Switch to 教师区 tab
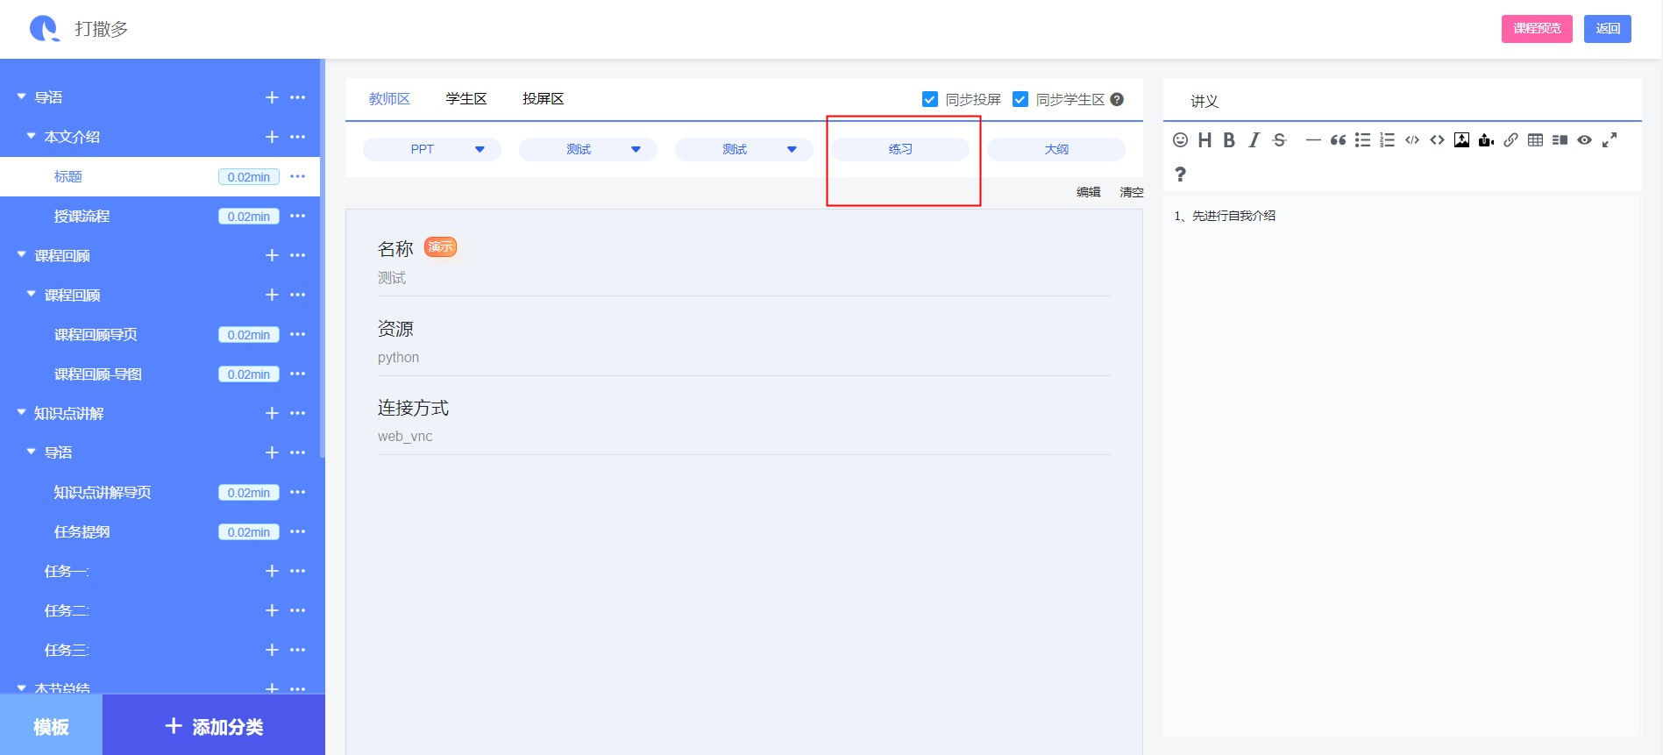 point(389,99)
